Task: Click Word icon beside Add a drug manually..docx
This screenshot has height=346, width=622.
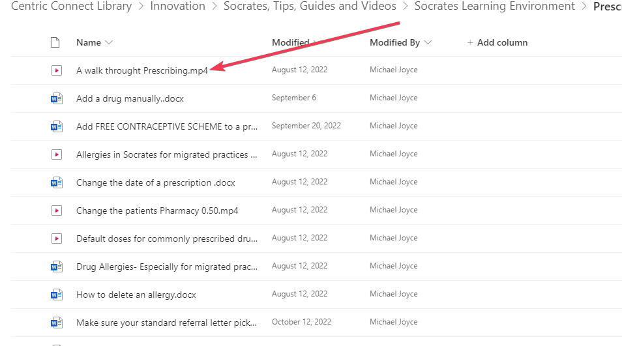Action: pyautogui.click(x=57, y=98)
